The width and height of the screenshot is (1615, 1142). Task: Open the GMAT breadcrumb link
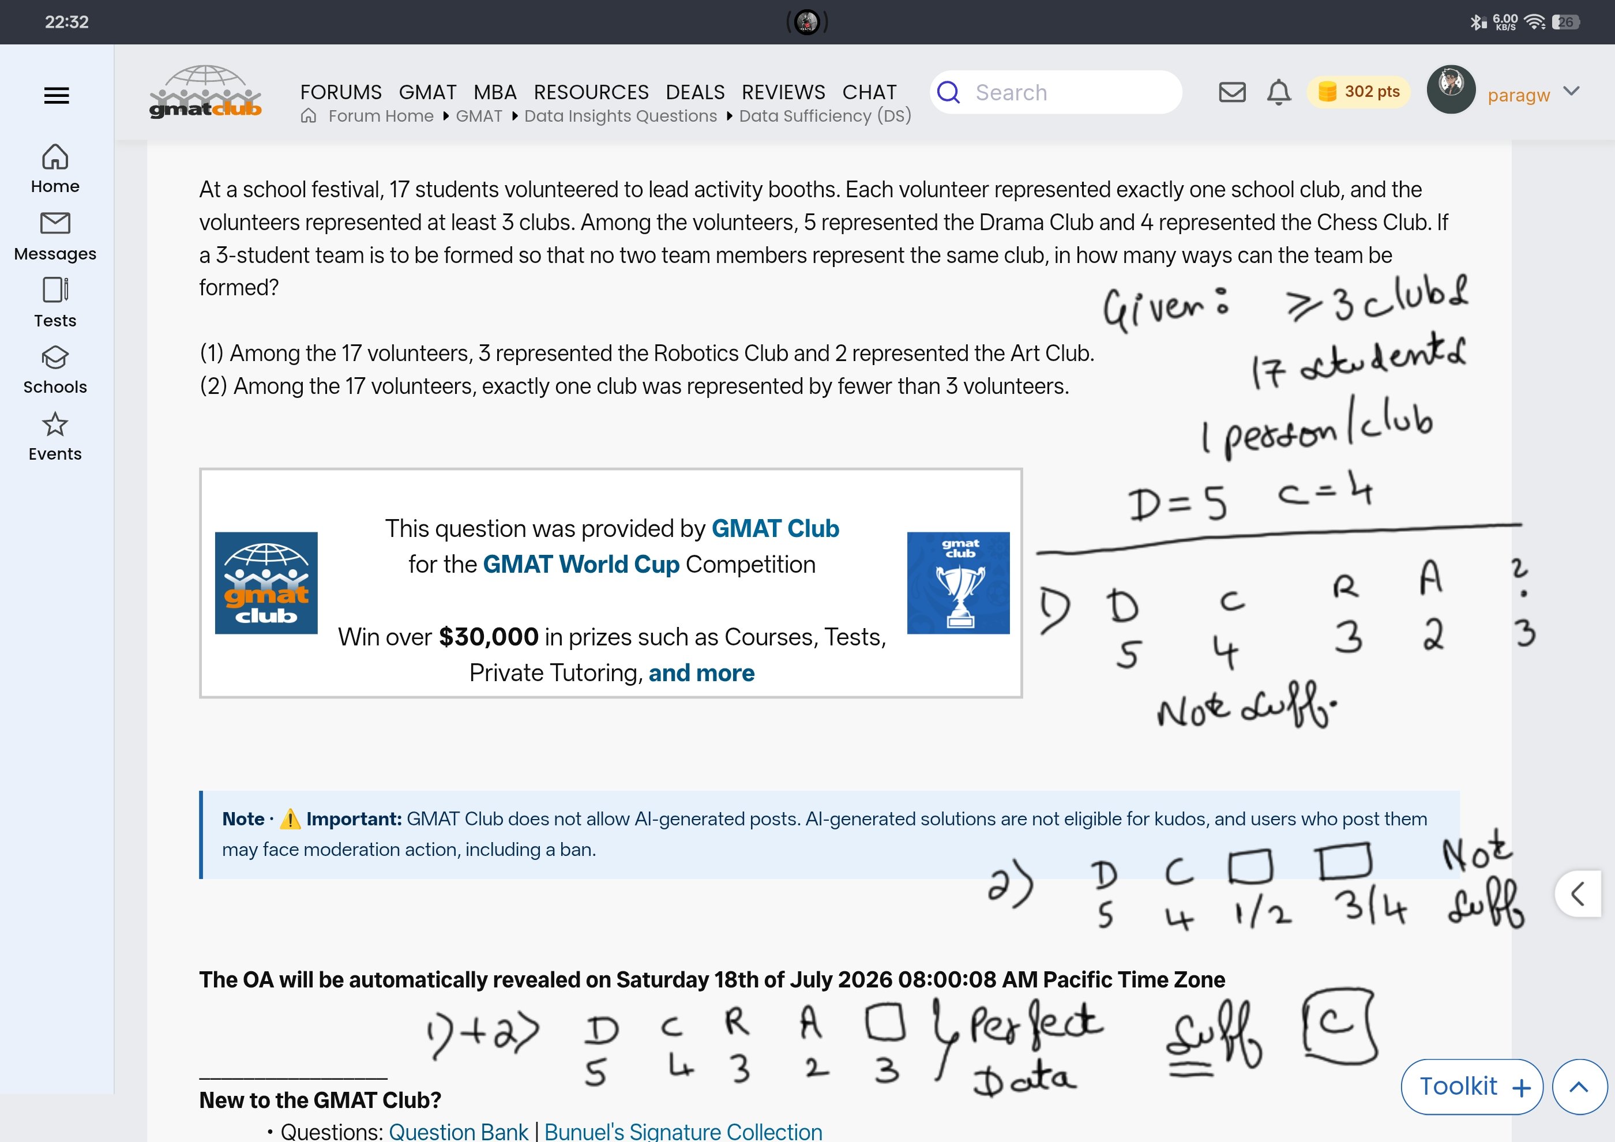click(478, 116)
